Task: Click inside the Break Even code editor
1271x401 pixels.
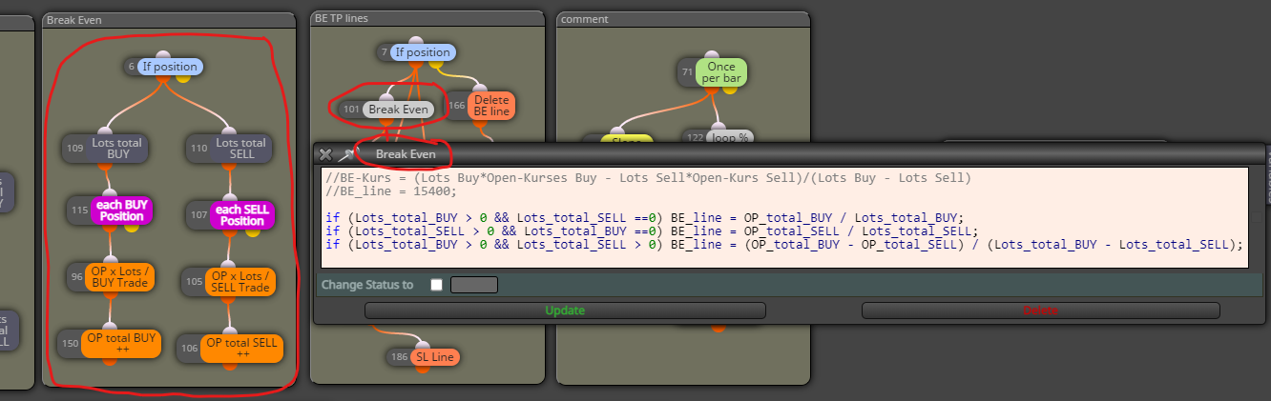Action: click(782, 218)
